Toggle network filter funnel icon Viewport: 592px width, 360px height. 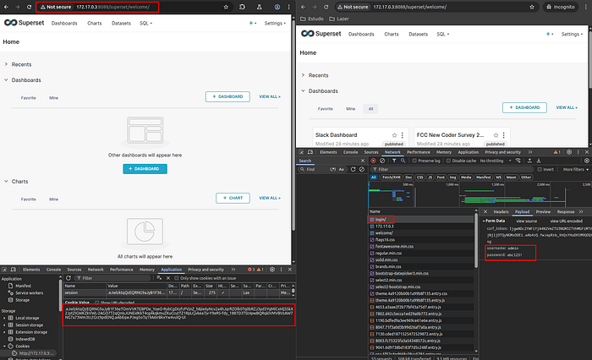(394, 161)
